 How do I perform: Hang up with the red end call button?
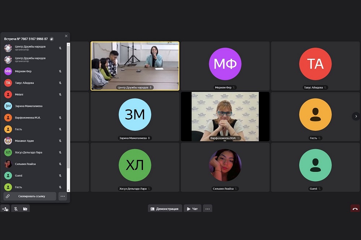(x=355, y=209)
